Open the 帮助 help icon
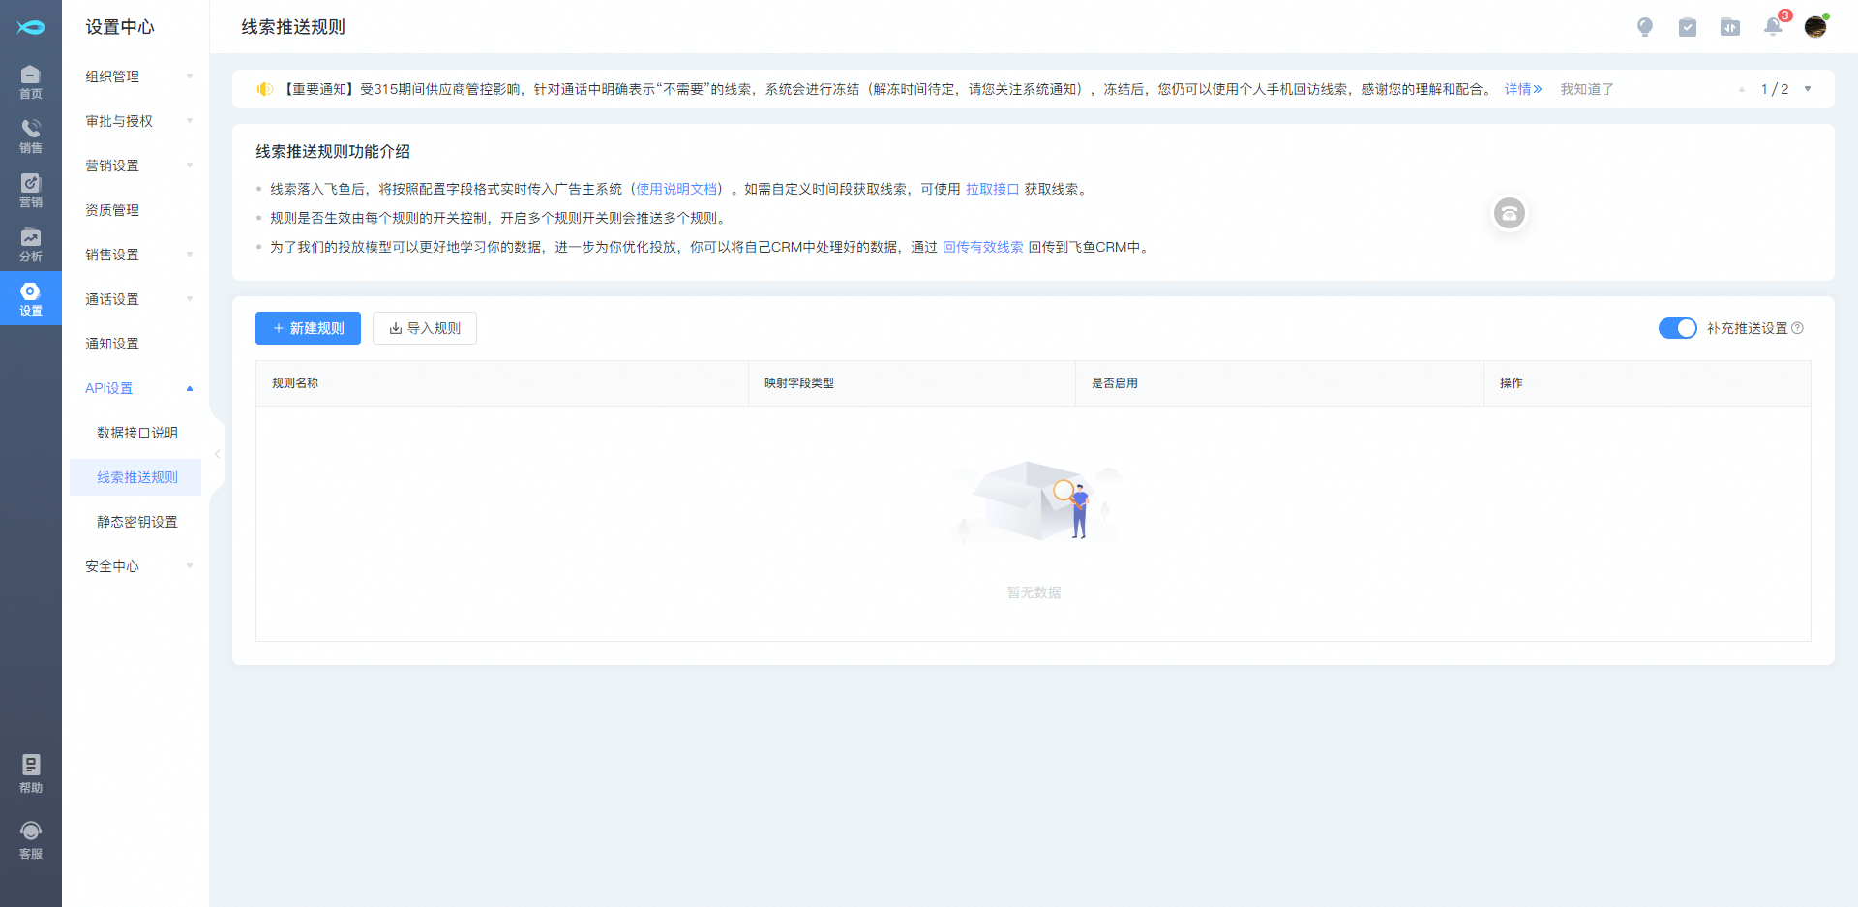Screen dimensions: 1858x907 (x=30, y=773)
